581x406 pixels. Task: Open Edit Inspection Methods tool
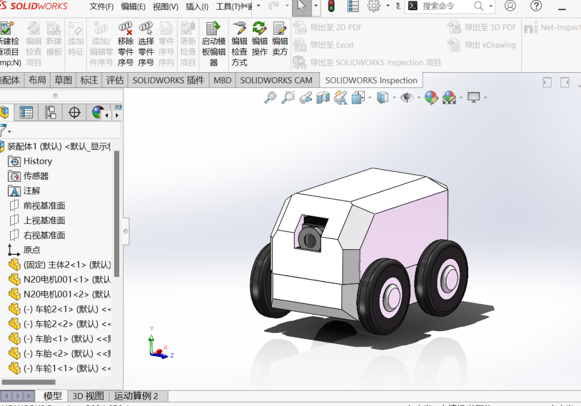[x=239, y=44]
